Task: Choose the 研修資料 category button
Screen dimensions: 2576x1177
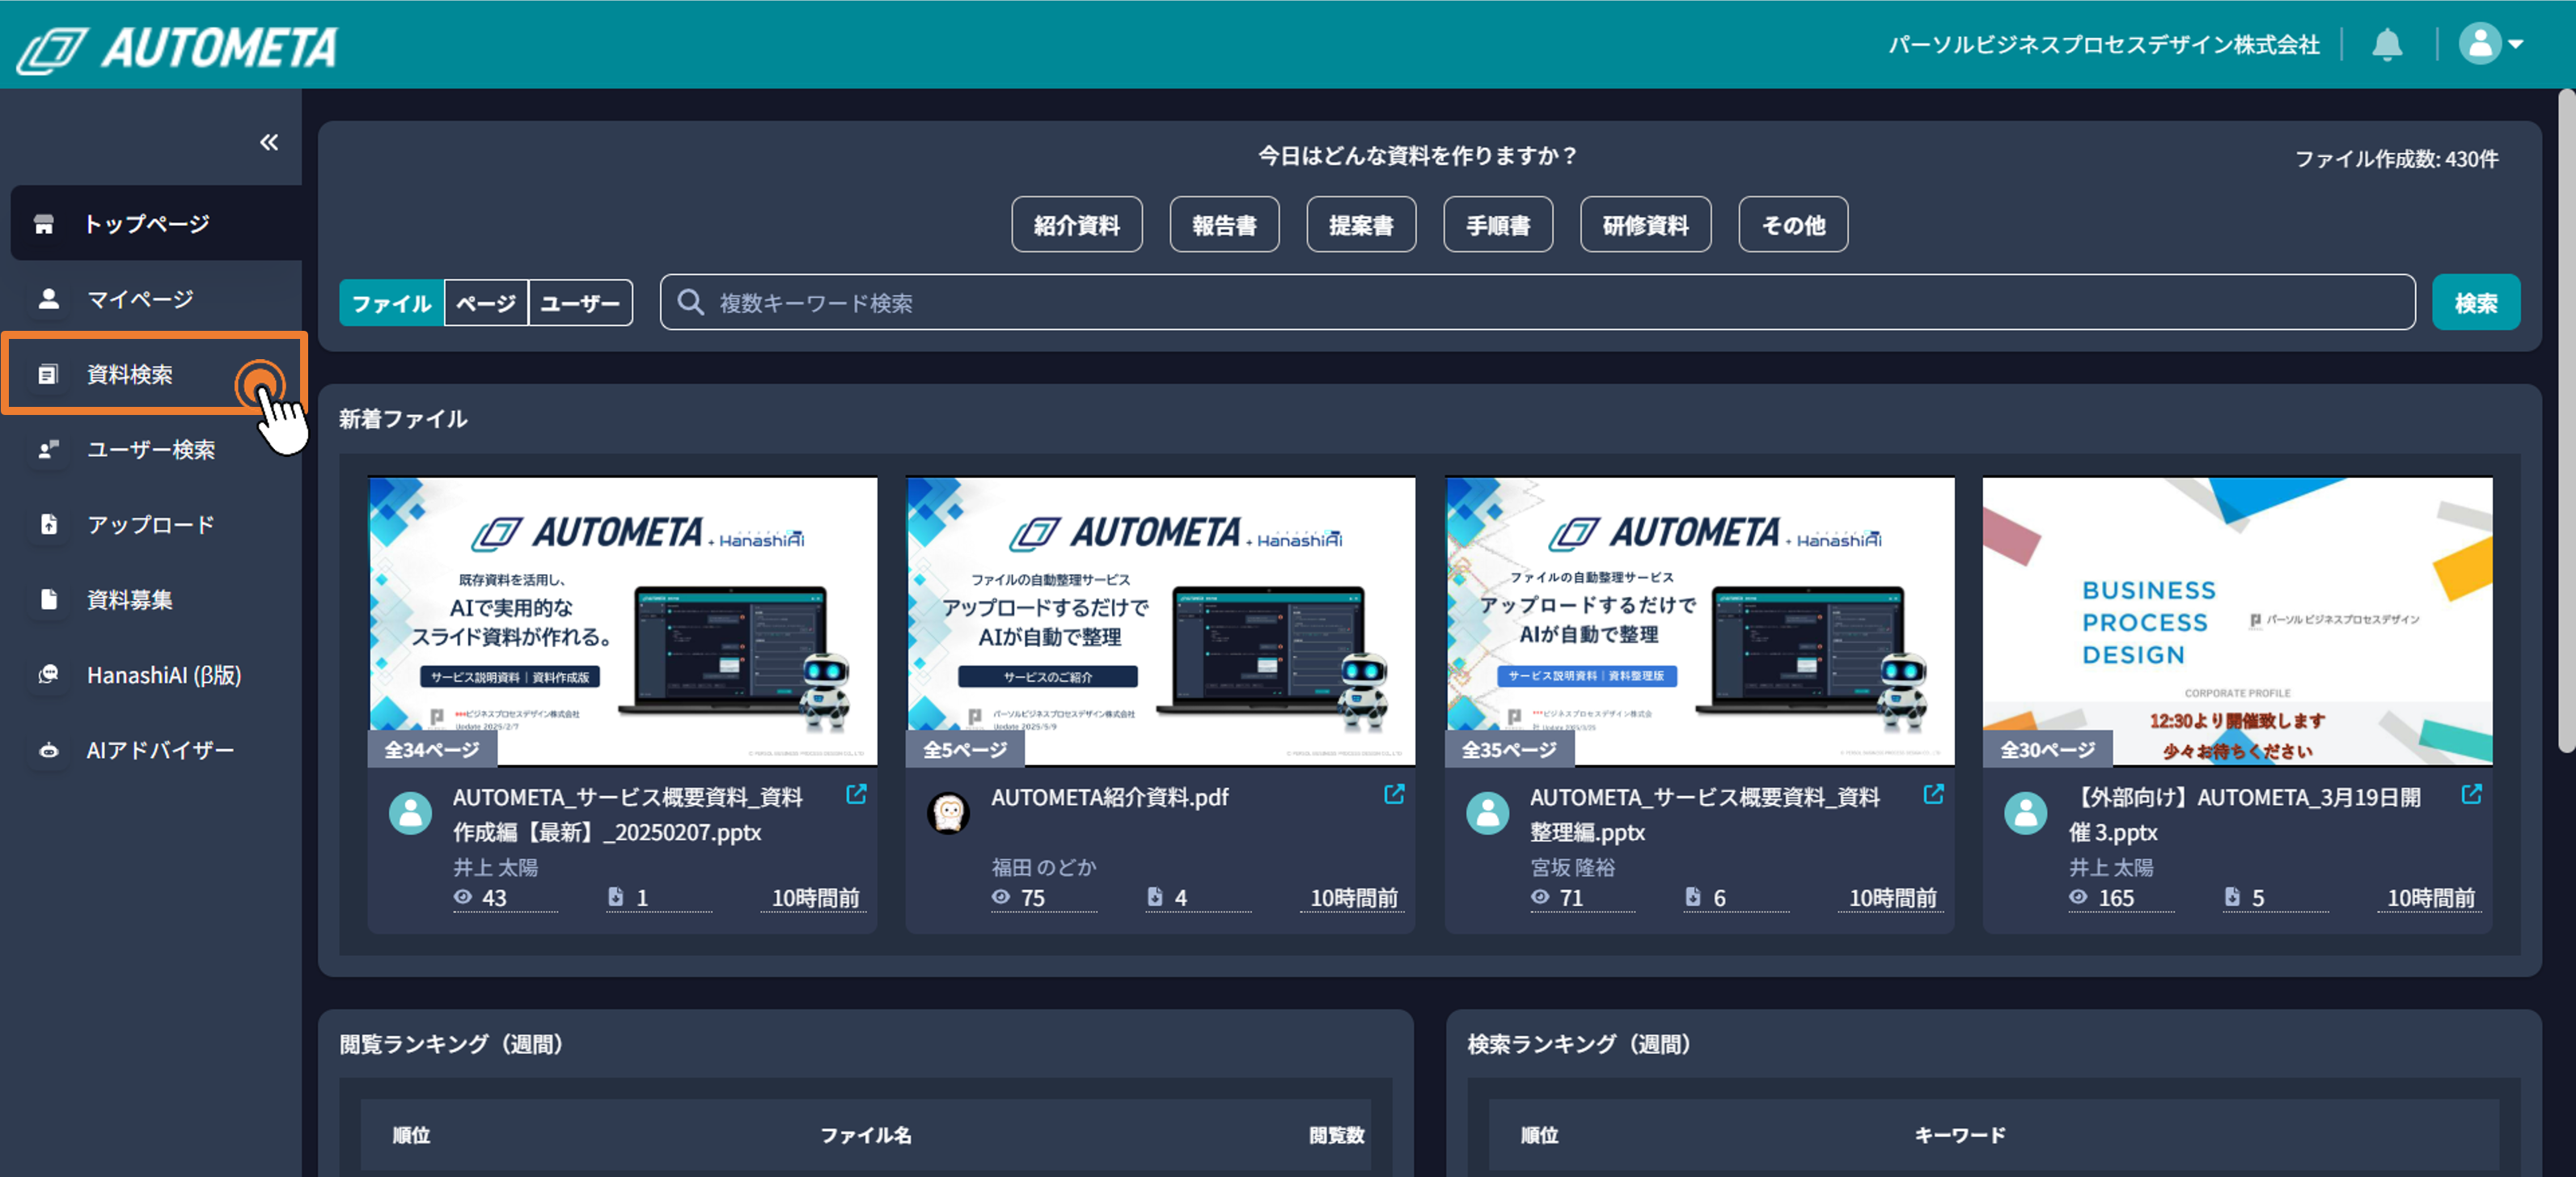Action: pos(1645,225)
